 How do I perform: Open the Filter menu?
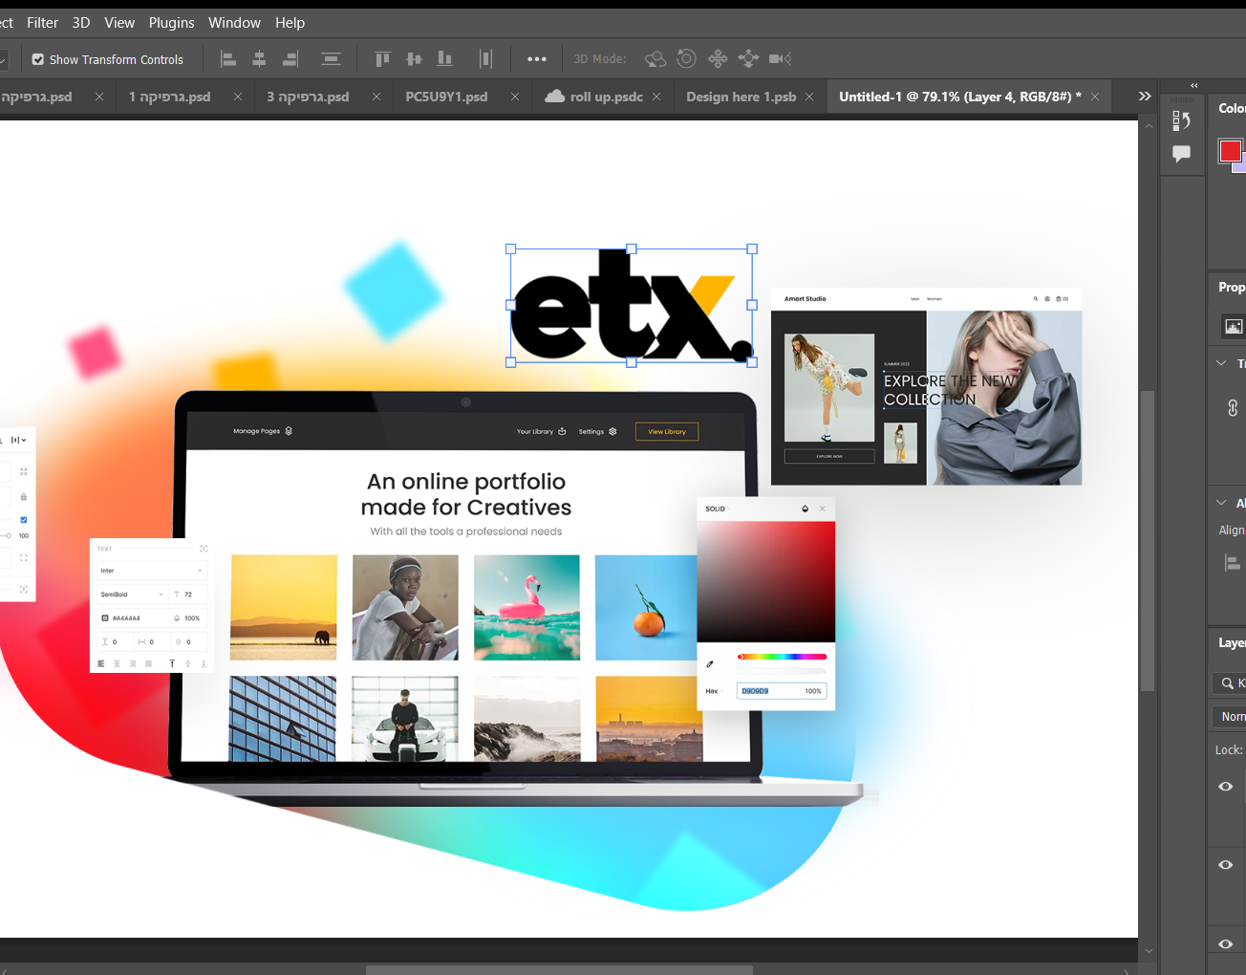(42, 23)
